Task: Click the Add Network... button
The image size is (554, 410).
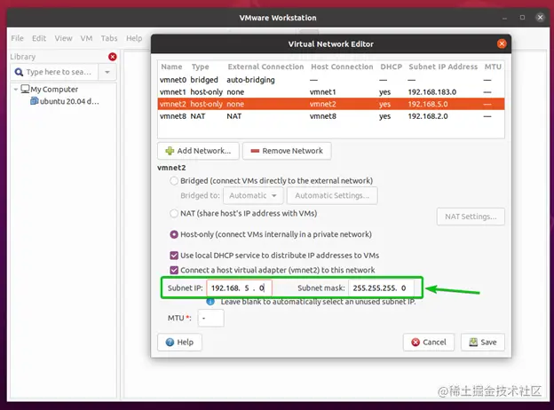Action: point(198,151)
